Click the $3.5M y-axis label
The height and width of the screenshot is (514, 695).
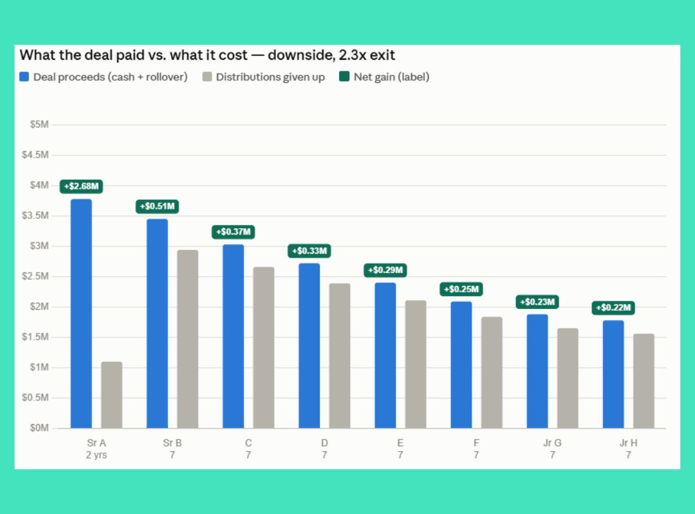click(x=35, y=216)
